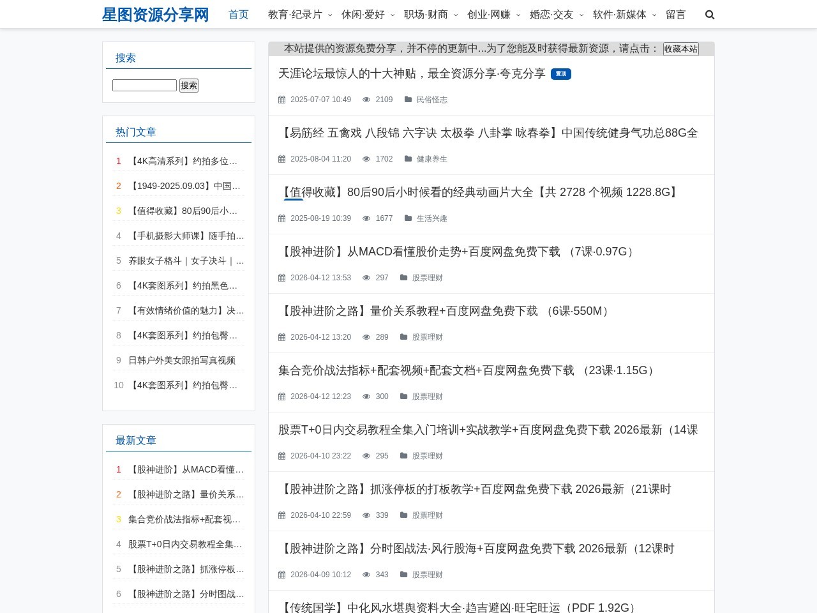The height and width of the screenshot is (613, 817).
Task: Click eye icon beside 339 views
Action: [366, 515]
